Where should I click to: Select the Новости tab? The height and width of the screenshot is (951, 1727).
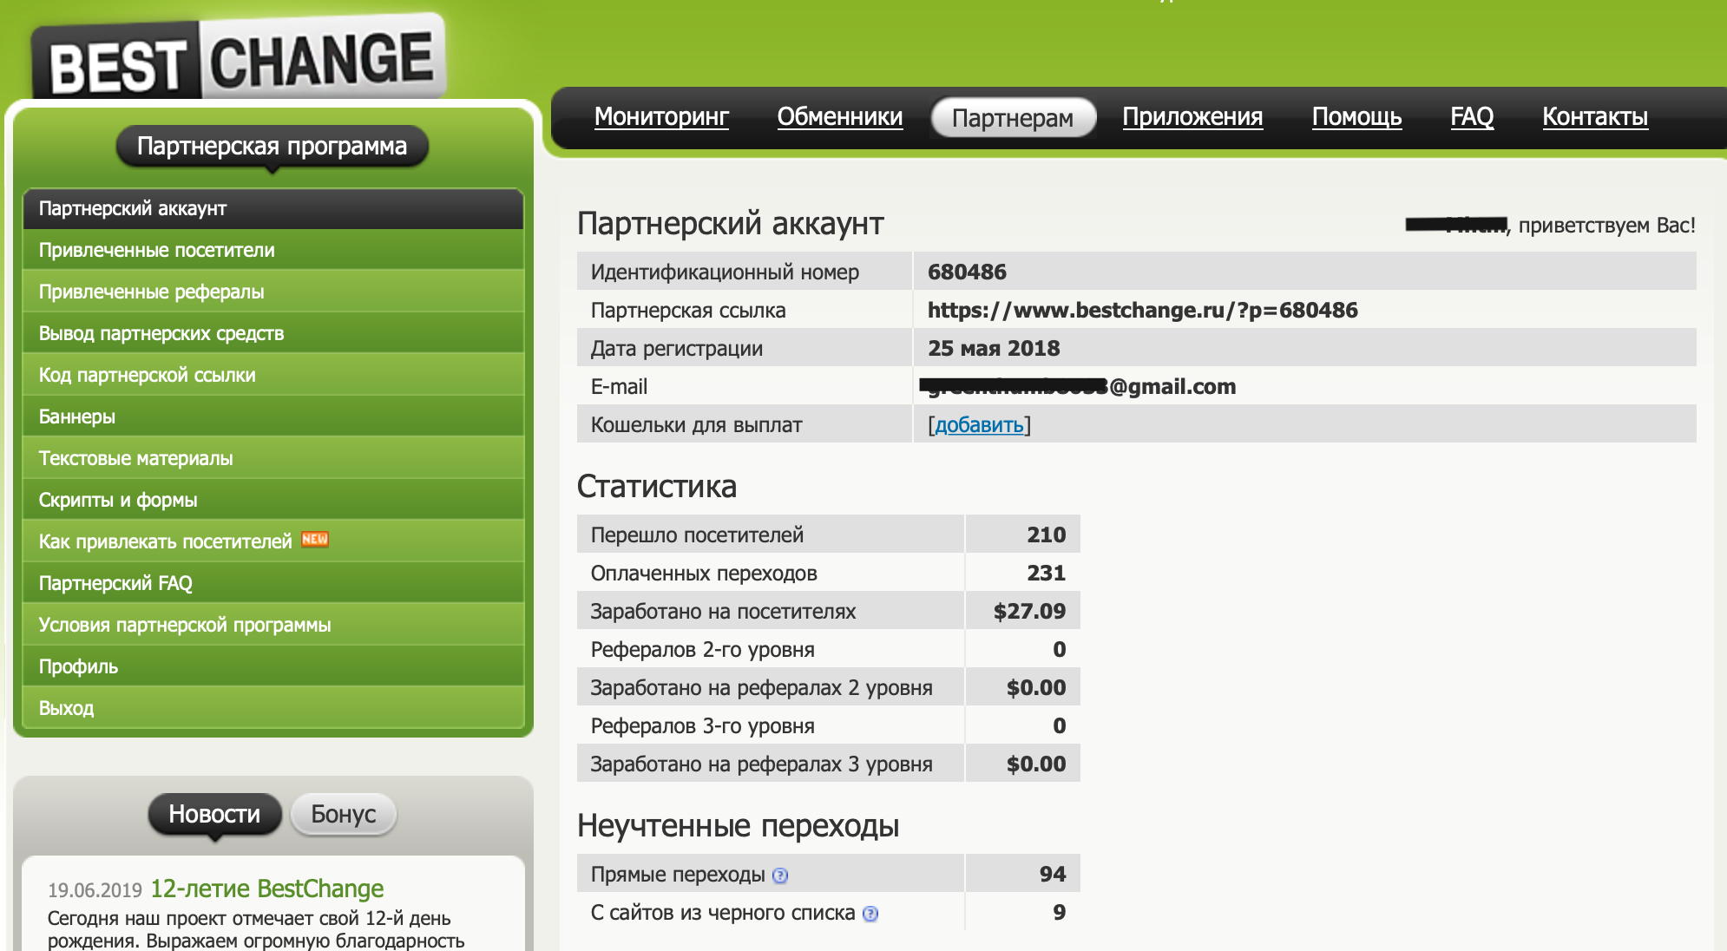(214, 814)
